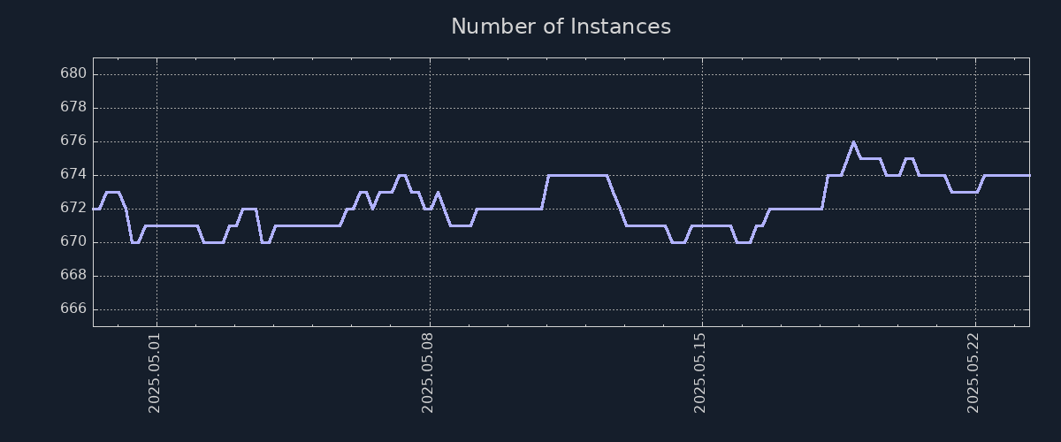Click the x-axis date 2025.05.15

coord(700,373)
